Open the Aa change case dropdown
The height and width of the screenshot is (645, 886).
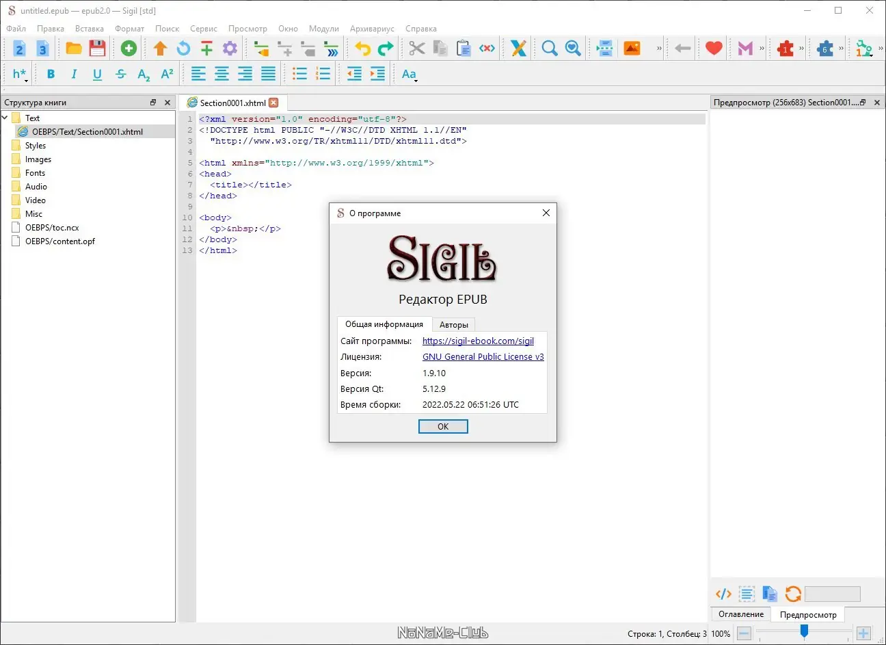coord(409,75)
